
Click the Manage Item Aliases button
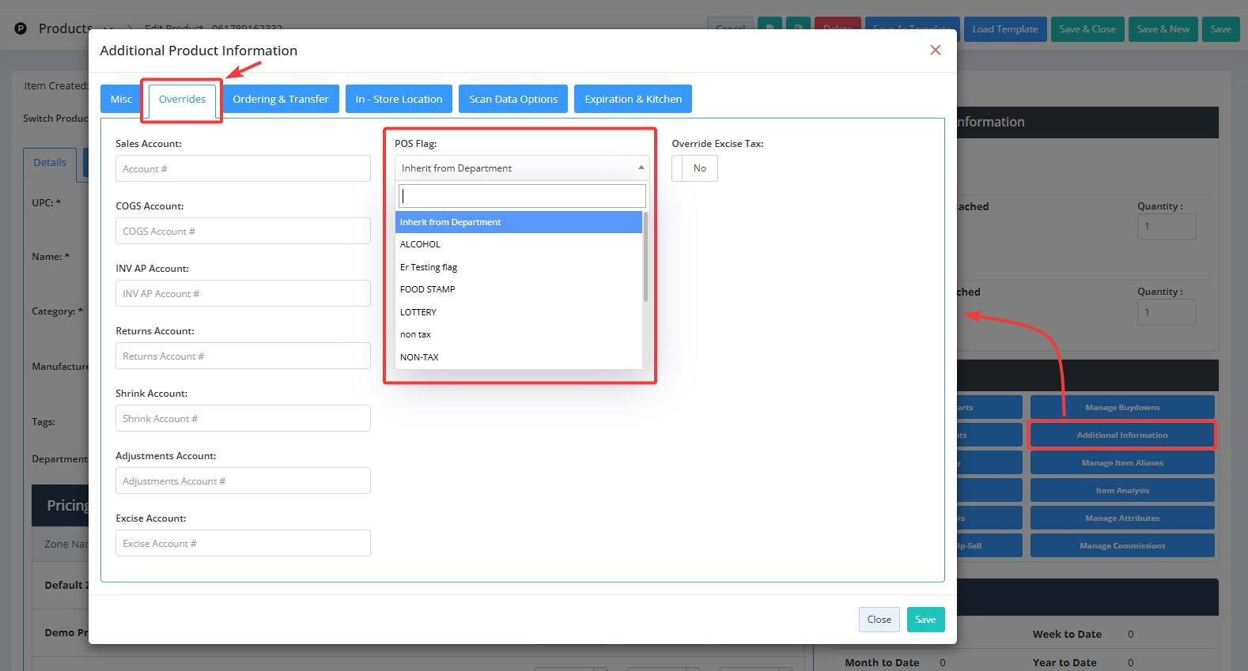tap(1121, 462)
